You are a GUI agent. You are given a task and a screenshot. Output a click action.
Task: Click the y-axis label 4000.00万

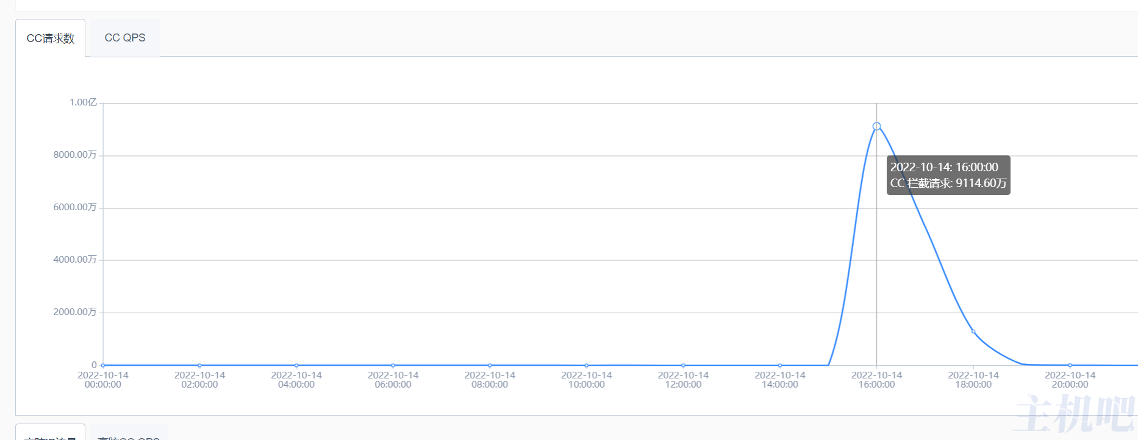pyautogui.click(x=75, y=260)
